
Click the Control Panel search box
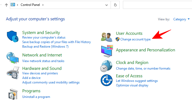(157, 5)
